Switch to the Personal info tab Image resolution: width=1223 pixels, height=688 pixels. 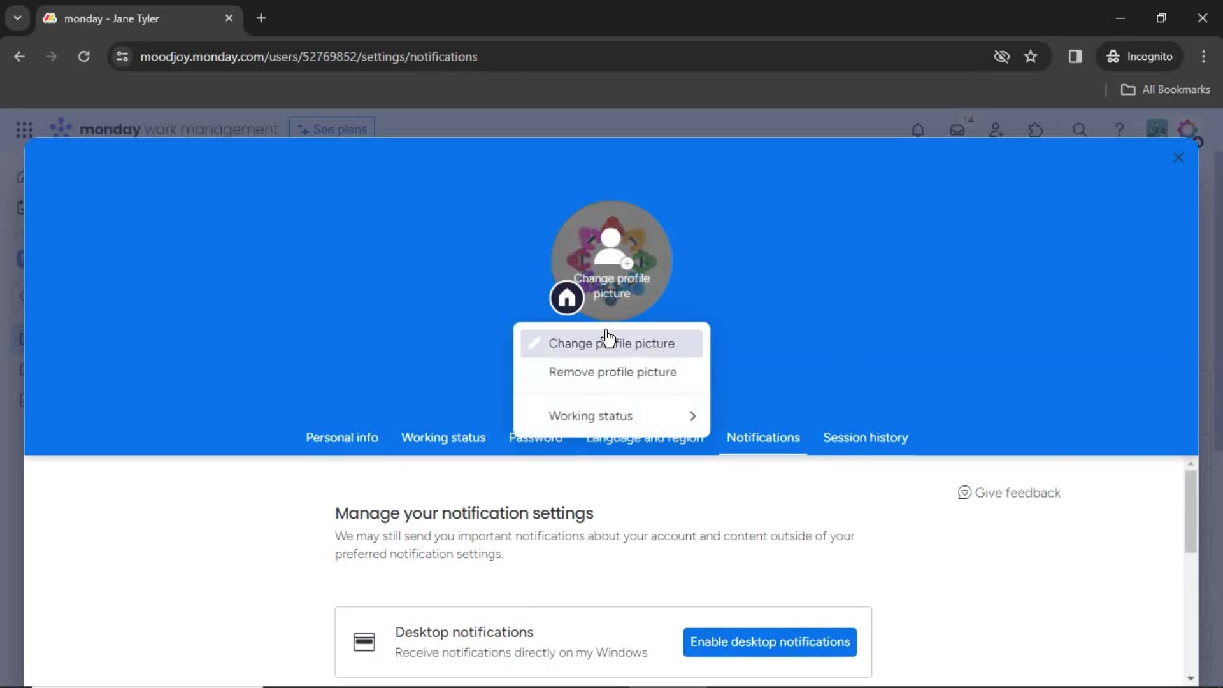342,438
